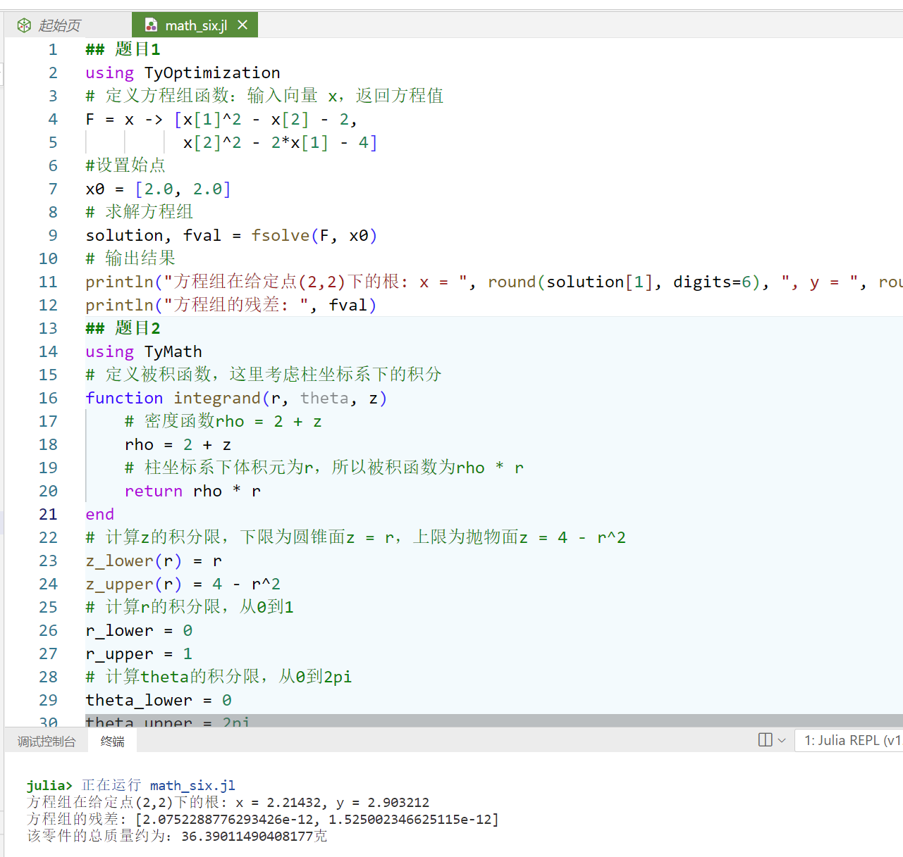This screenshot has height=857, width=903.
Task: Click the fsolve(F, x0) call line
Action: 231,235
